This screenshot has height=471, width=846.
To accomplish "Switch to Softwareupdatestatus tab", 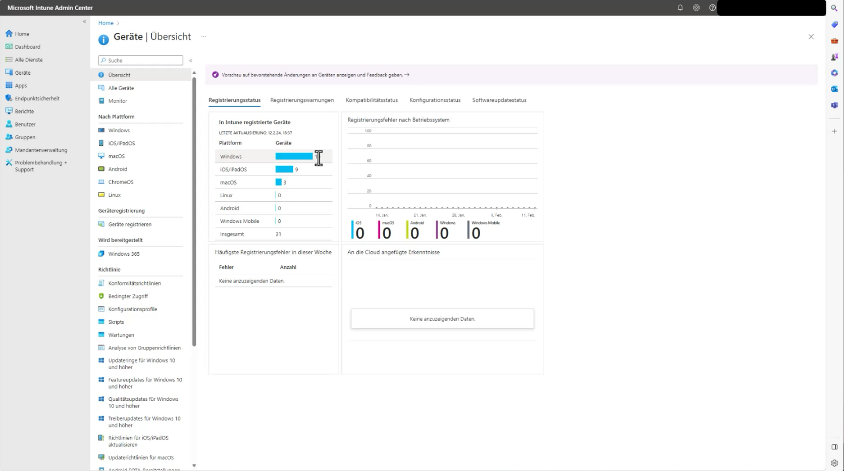I will pos(499,100).
